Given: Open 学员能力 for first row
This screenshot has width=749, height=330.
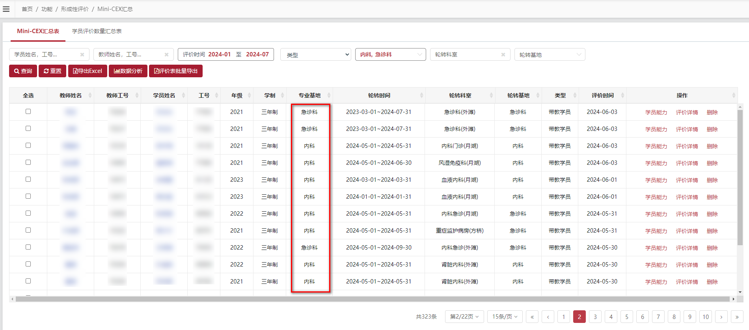Looking at the screenshot, I should (656, 112).
